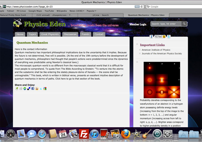202x142 pixels.
Task: Open Firefox from the dock
Action: point(126,134)
